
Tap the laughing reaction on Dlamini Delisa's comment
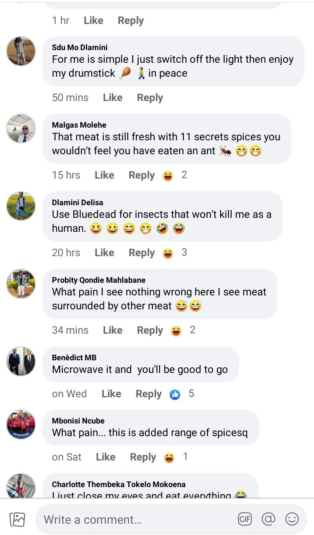167,253
